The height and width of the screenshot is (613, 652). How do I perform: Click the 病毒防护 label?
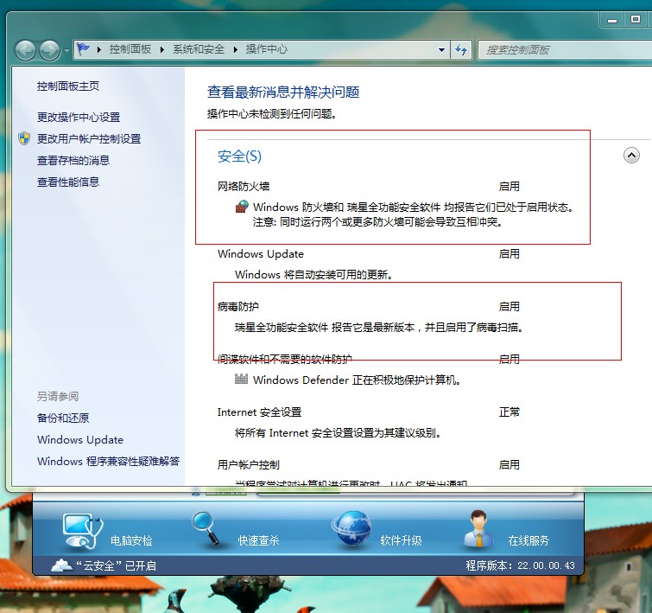[x=238, y=306]
